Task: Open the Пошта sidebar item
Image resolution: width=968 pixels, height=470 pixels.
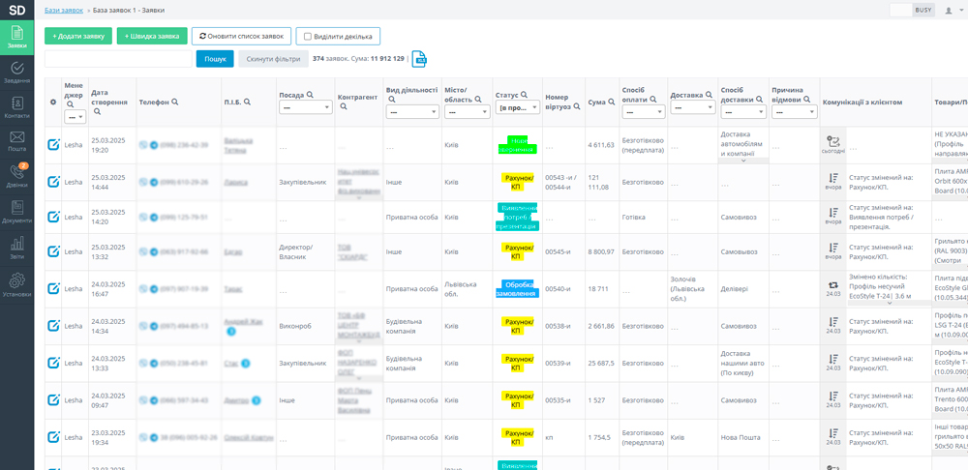Action: pos(16,140)
